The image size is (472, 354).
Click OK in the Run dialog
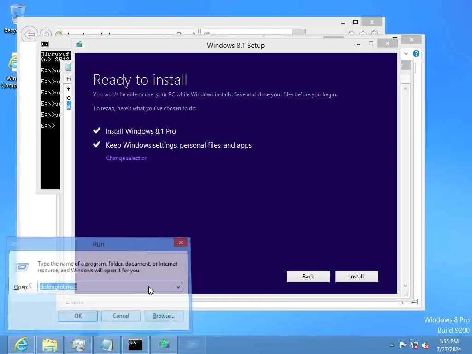pyautogui.click(x=78, y=316)
